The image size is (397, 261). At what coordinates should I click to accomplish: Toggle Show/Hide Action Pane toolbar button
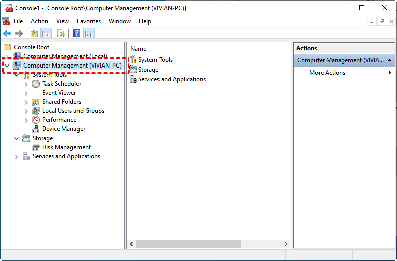tap(89, 34)
